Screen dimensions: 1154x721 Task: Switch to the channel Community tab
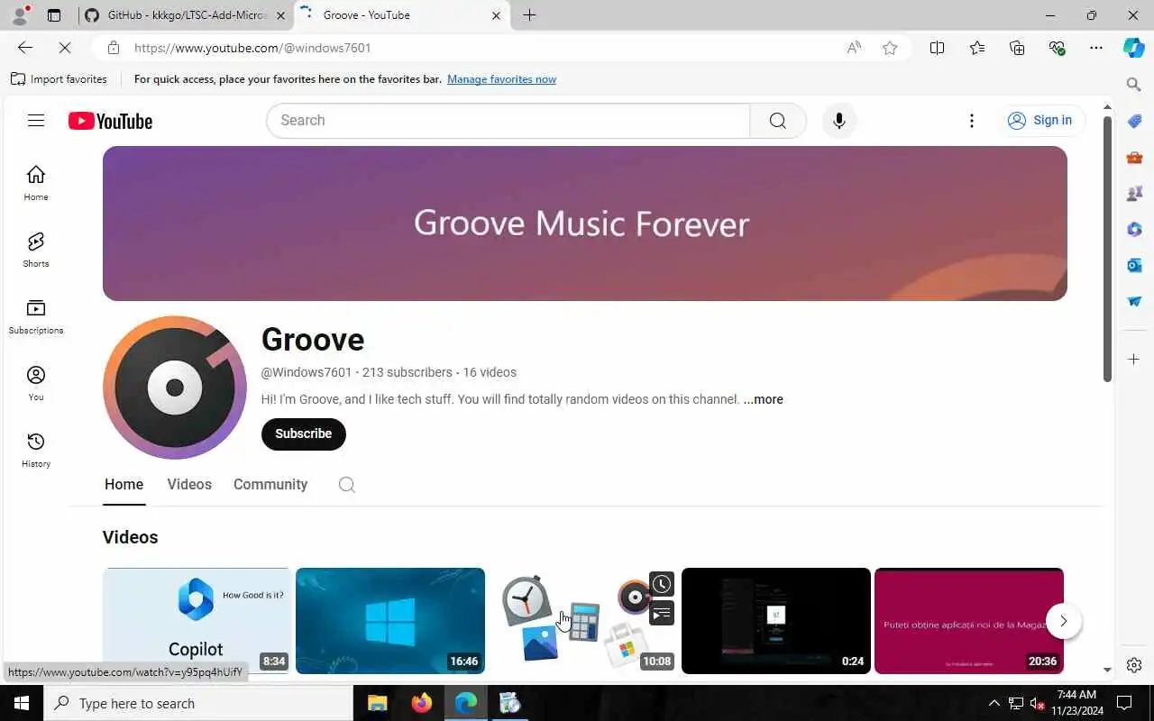pyautogui.click(x=270, y=485)
